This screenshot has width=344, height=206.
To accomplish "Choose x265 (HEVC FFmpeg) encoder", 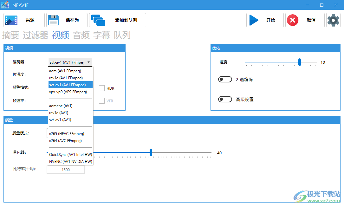I will [70, 134].
